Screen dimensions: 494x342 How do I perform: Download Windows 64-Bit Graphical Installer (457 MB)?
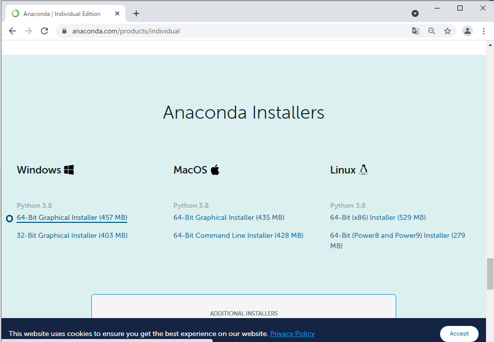(72, 218)
